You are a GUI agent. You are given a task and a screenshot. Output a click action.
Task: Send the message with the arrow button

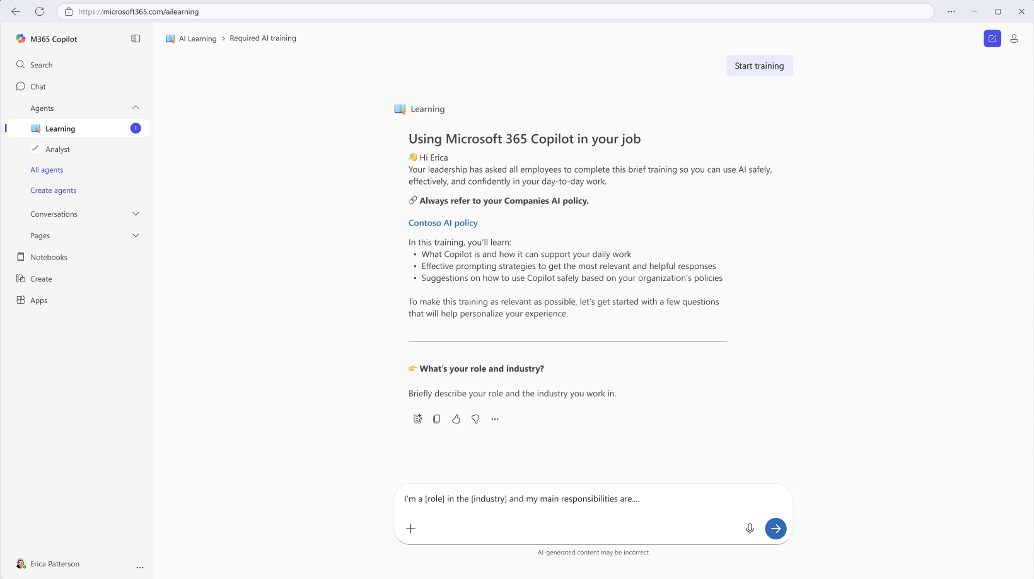(x=775, y=529)
